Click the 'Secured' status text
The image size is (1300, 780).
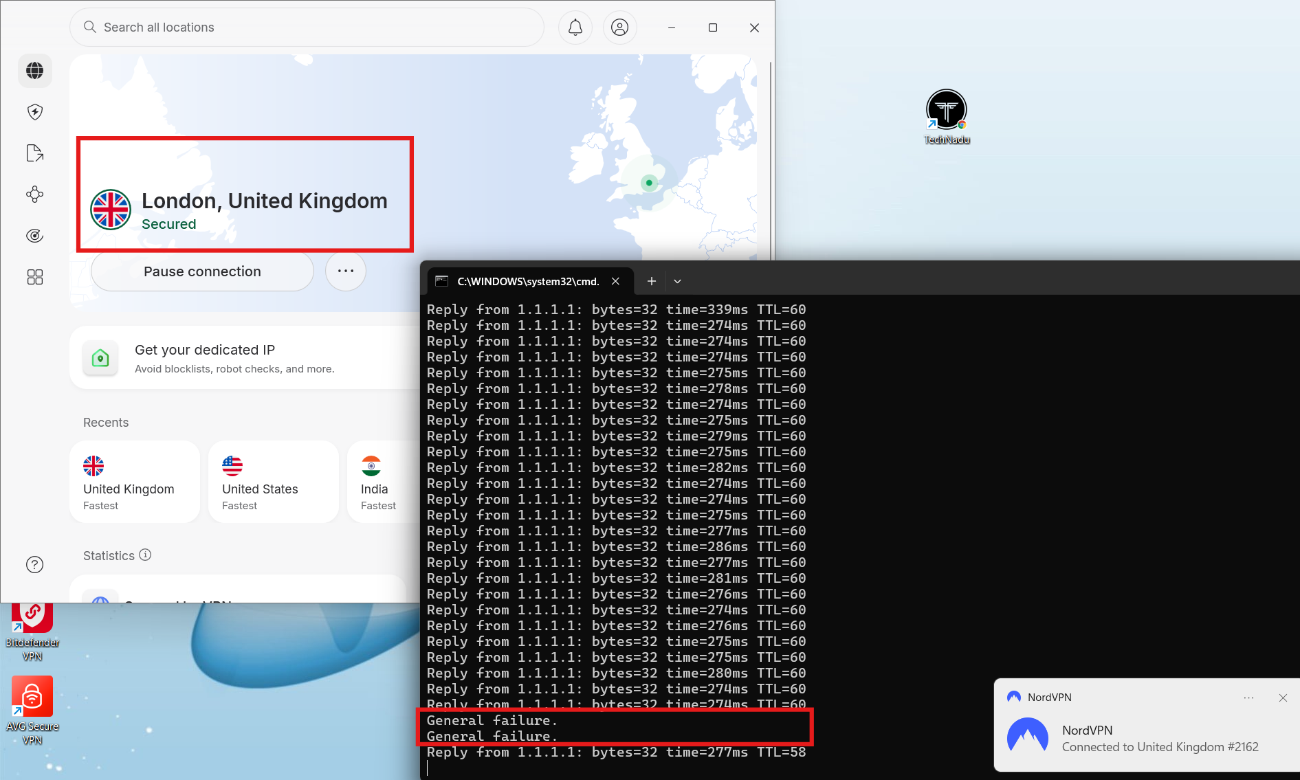(168, 224)
